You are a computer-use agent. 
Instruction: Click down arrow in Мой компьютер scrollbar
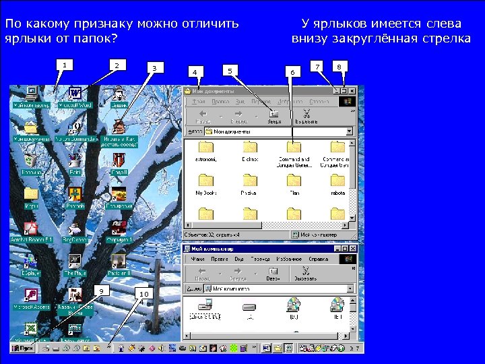(352, 329)
